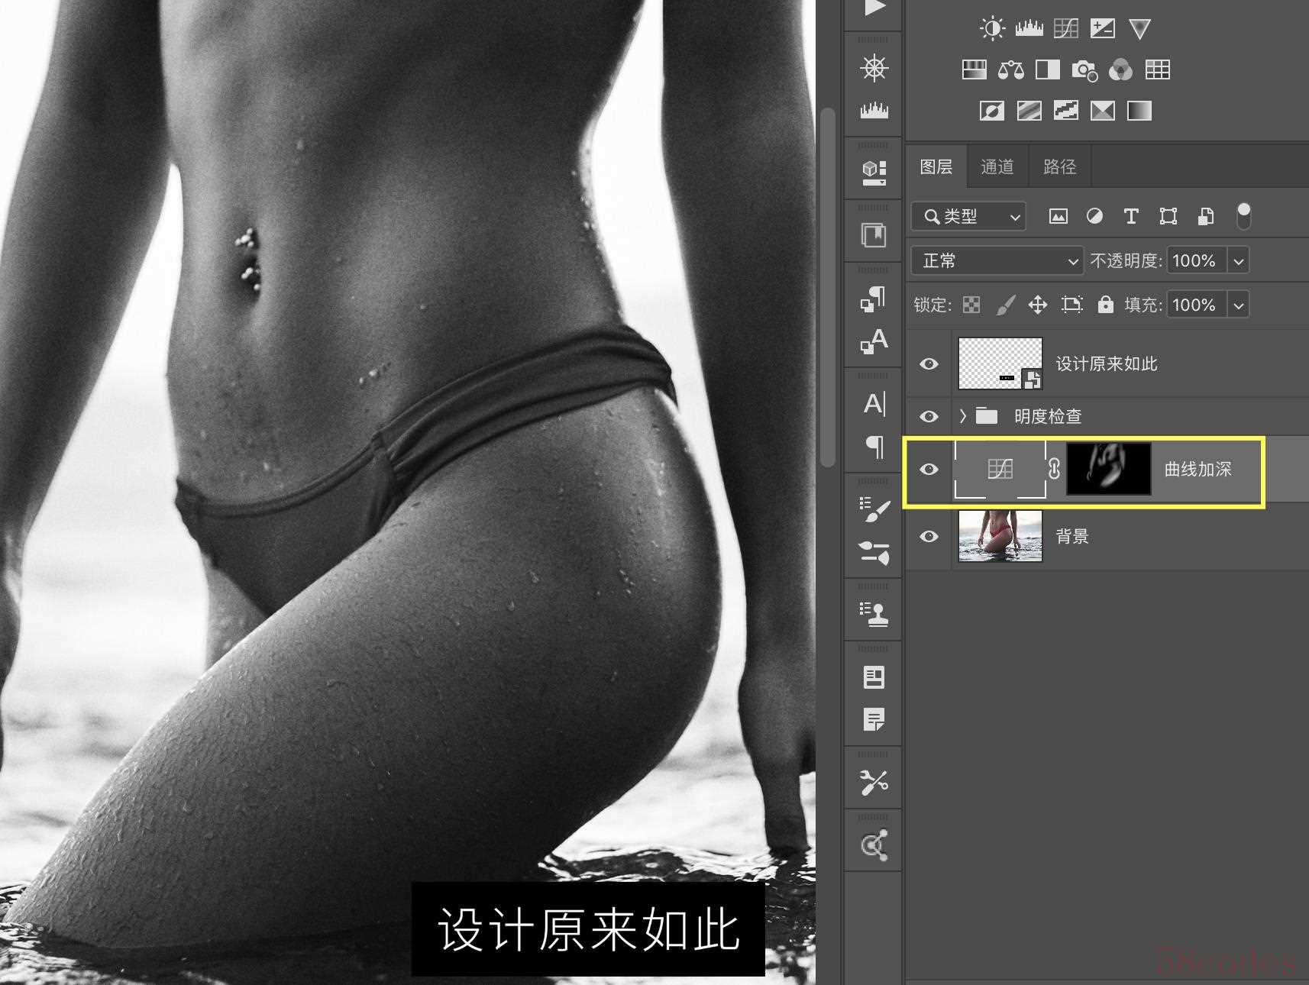Open the 不透明度 slider dropdown arrow
This screenshot has width=1309, height=985.
(1239, 261)
